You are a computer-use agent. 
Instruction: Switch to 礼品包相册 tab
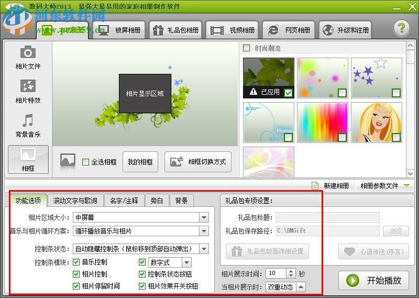[x=175, y=30]
